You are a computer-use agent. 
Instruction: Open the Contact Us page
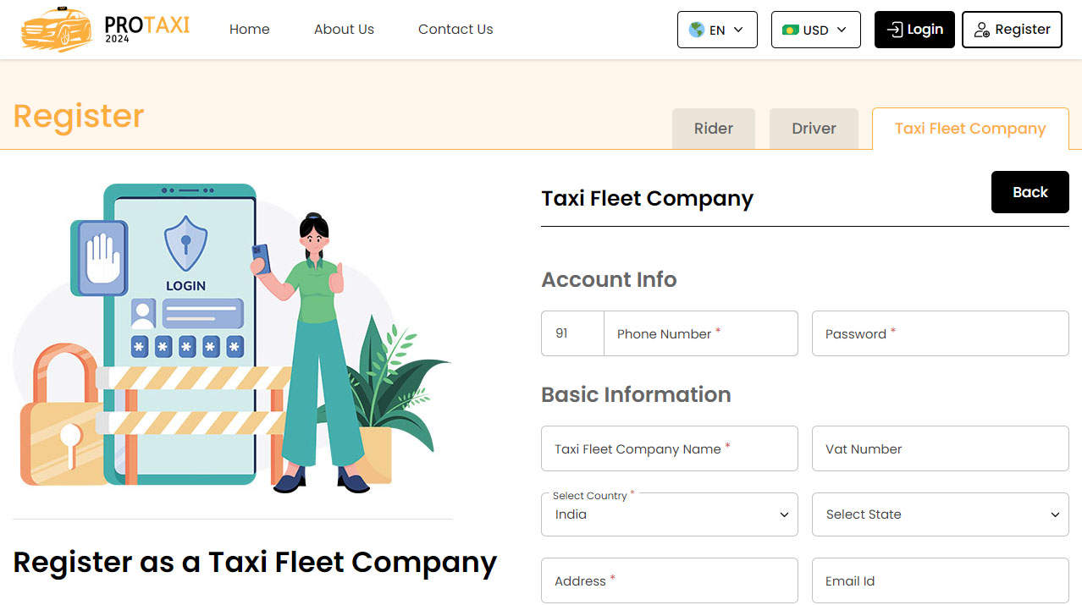(455, 30)
